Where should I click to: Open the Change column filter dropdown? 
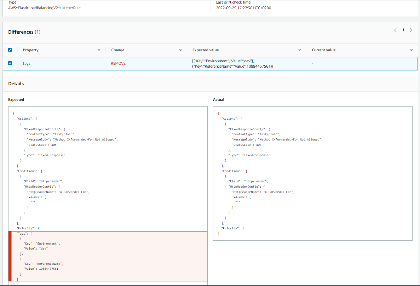point(180,50)
